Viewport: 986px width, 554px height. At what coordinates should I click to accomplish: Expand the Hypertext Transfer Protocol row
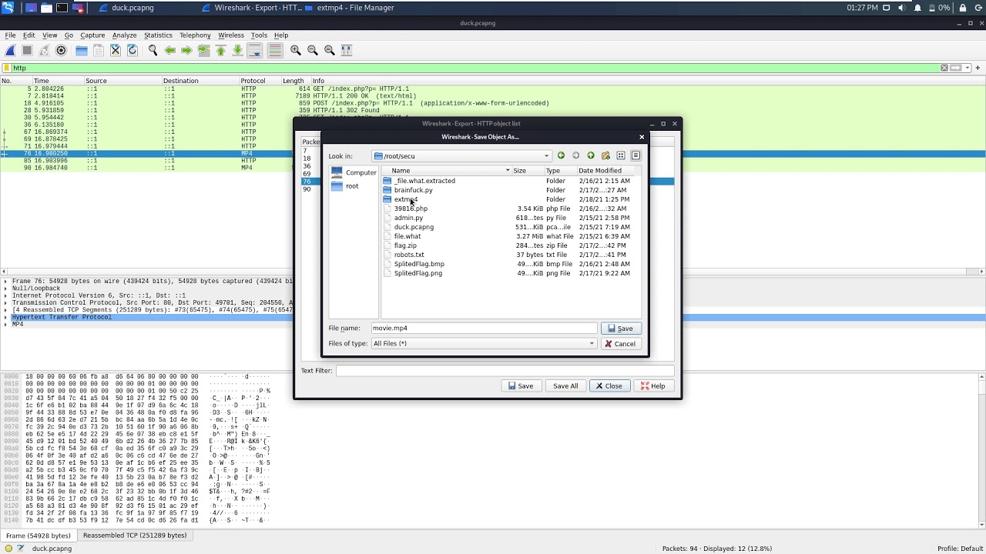6,317
